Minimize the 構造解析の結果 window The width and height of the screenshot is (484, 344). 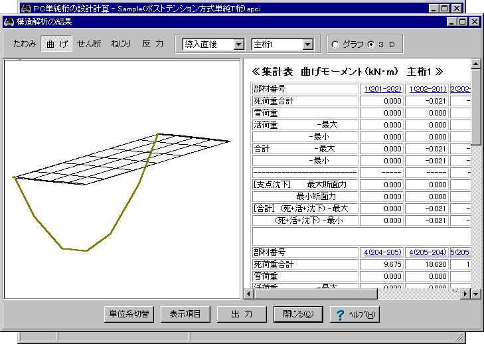coord(452,22)
